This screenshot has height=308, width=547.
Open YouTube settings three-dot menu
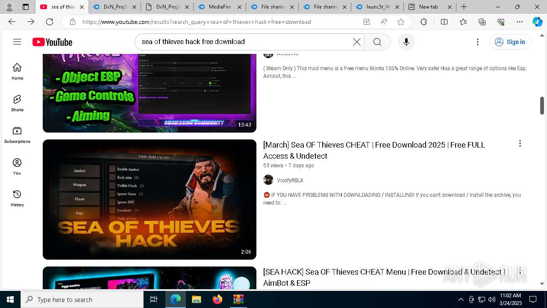478,41
